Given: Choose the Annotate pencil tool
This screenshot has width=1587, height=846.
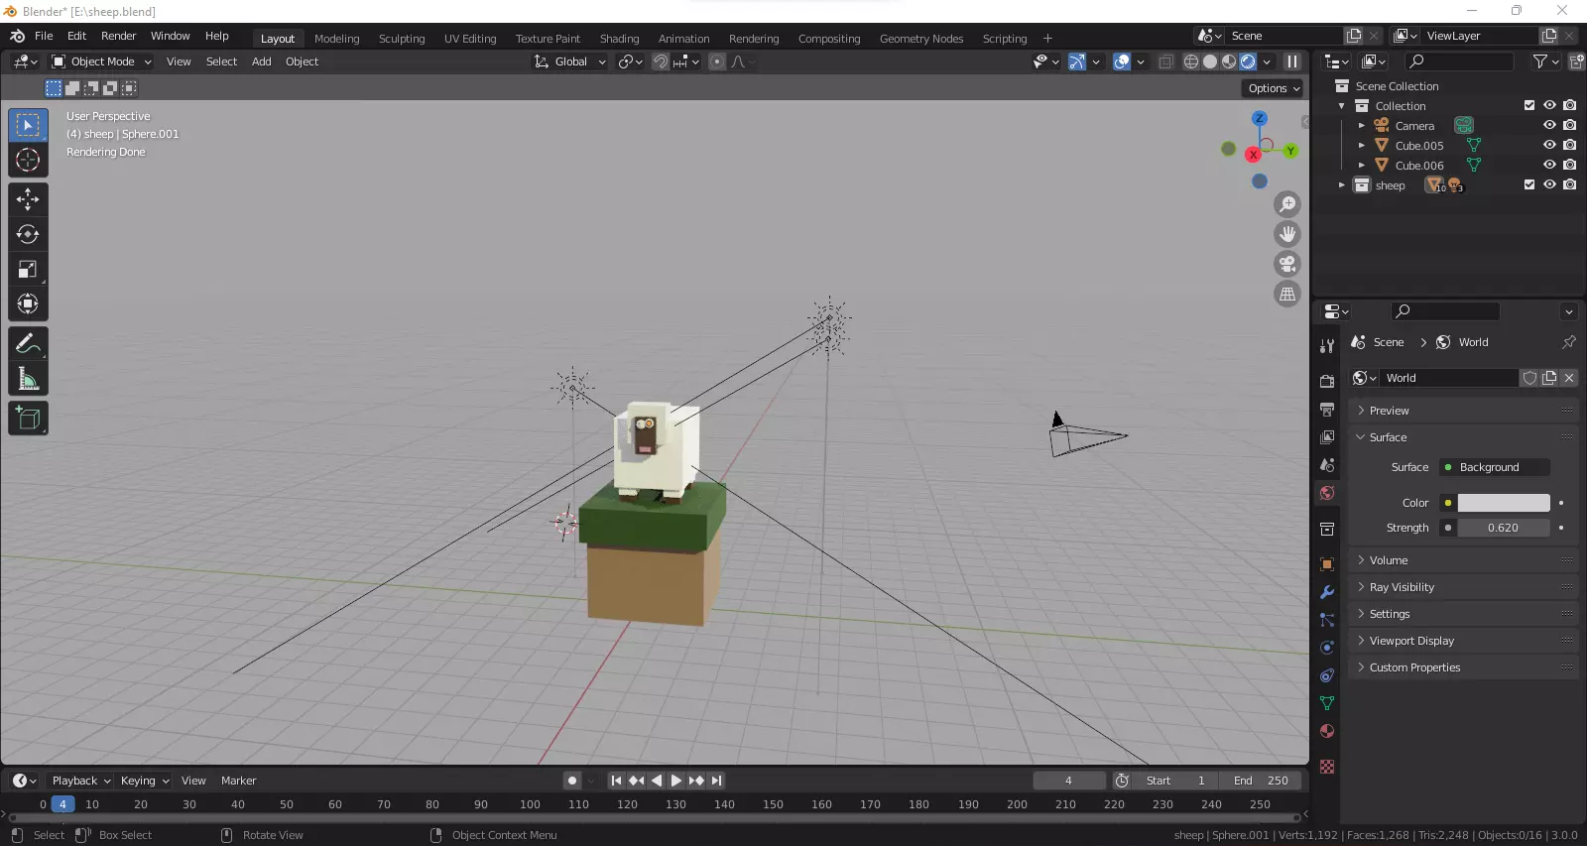Looking at the screenshot, I should click(x=28, y=344).
